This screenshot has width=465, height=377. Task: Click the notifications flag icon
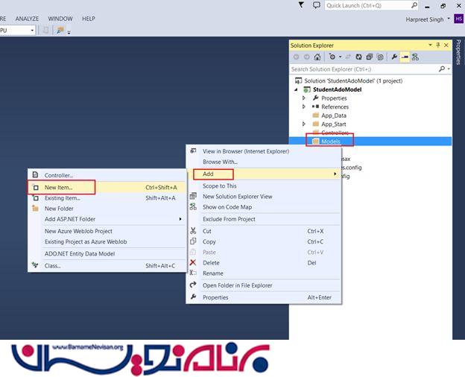pos(301,4)
